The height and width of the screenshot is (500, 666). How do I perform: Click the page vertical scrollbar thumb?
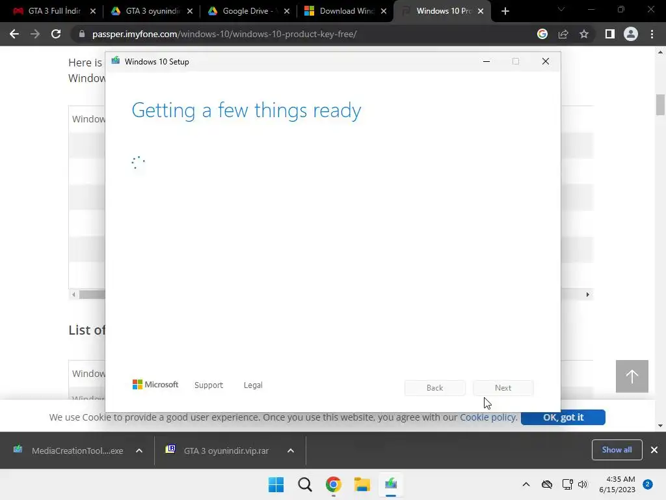[660, 105]
